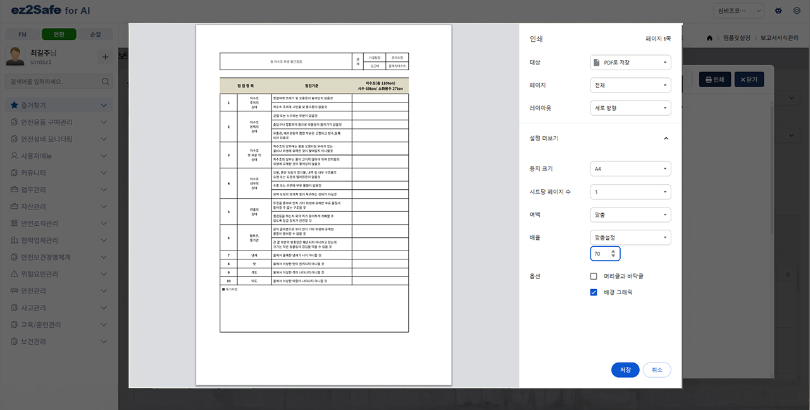Open settings via the gear icon
The image size is (810, 410).
(795, 11)
